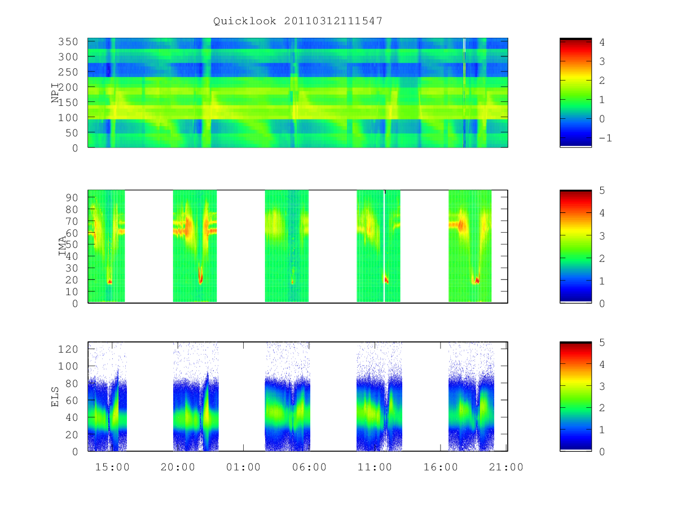The width and height of the screenshot is (677, 507).
Task: Click the NPI axis label
Action: tap(55, 93)
